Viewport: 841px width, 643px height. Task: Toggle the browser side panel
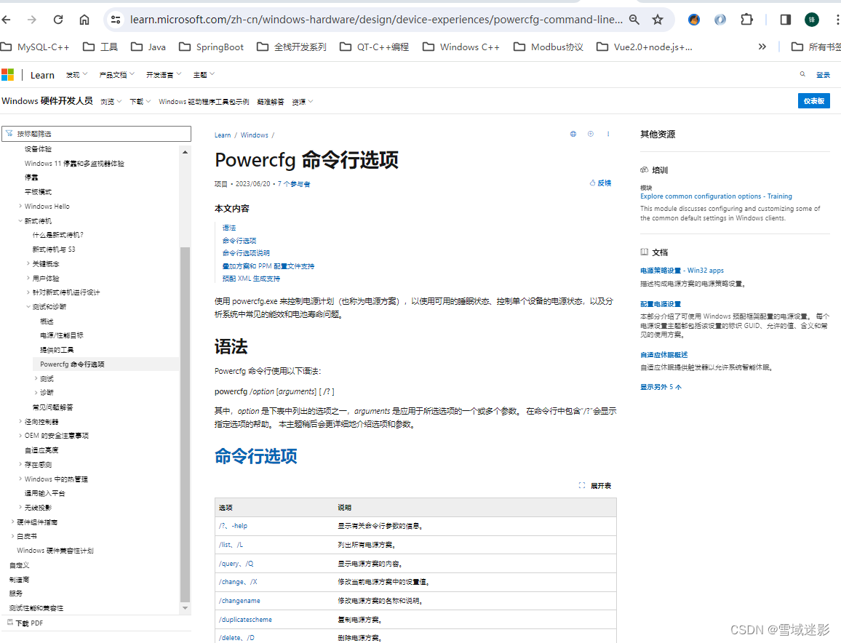point(785,20)
